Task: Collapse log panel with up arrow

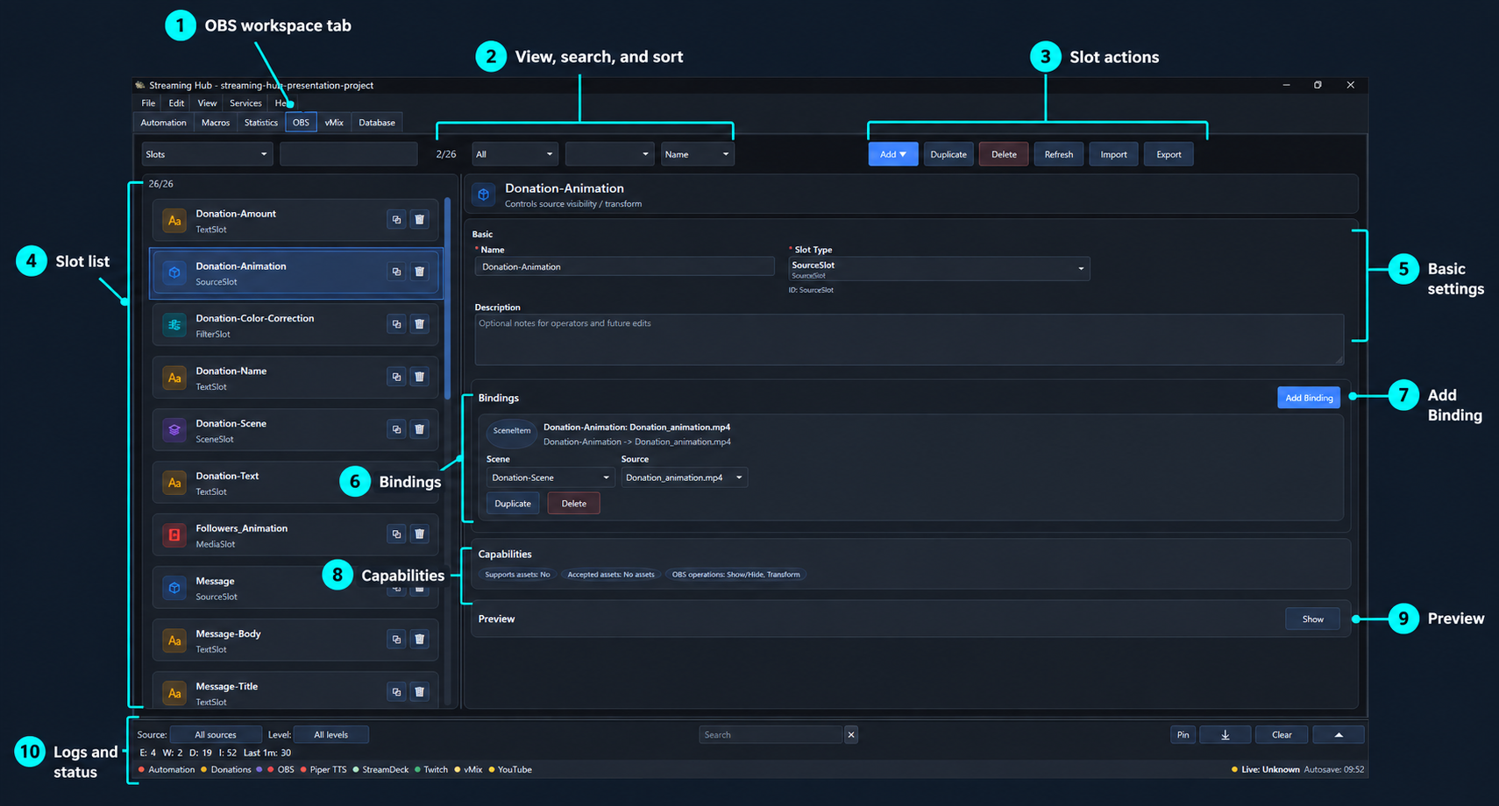Action: click(1339, 735)
